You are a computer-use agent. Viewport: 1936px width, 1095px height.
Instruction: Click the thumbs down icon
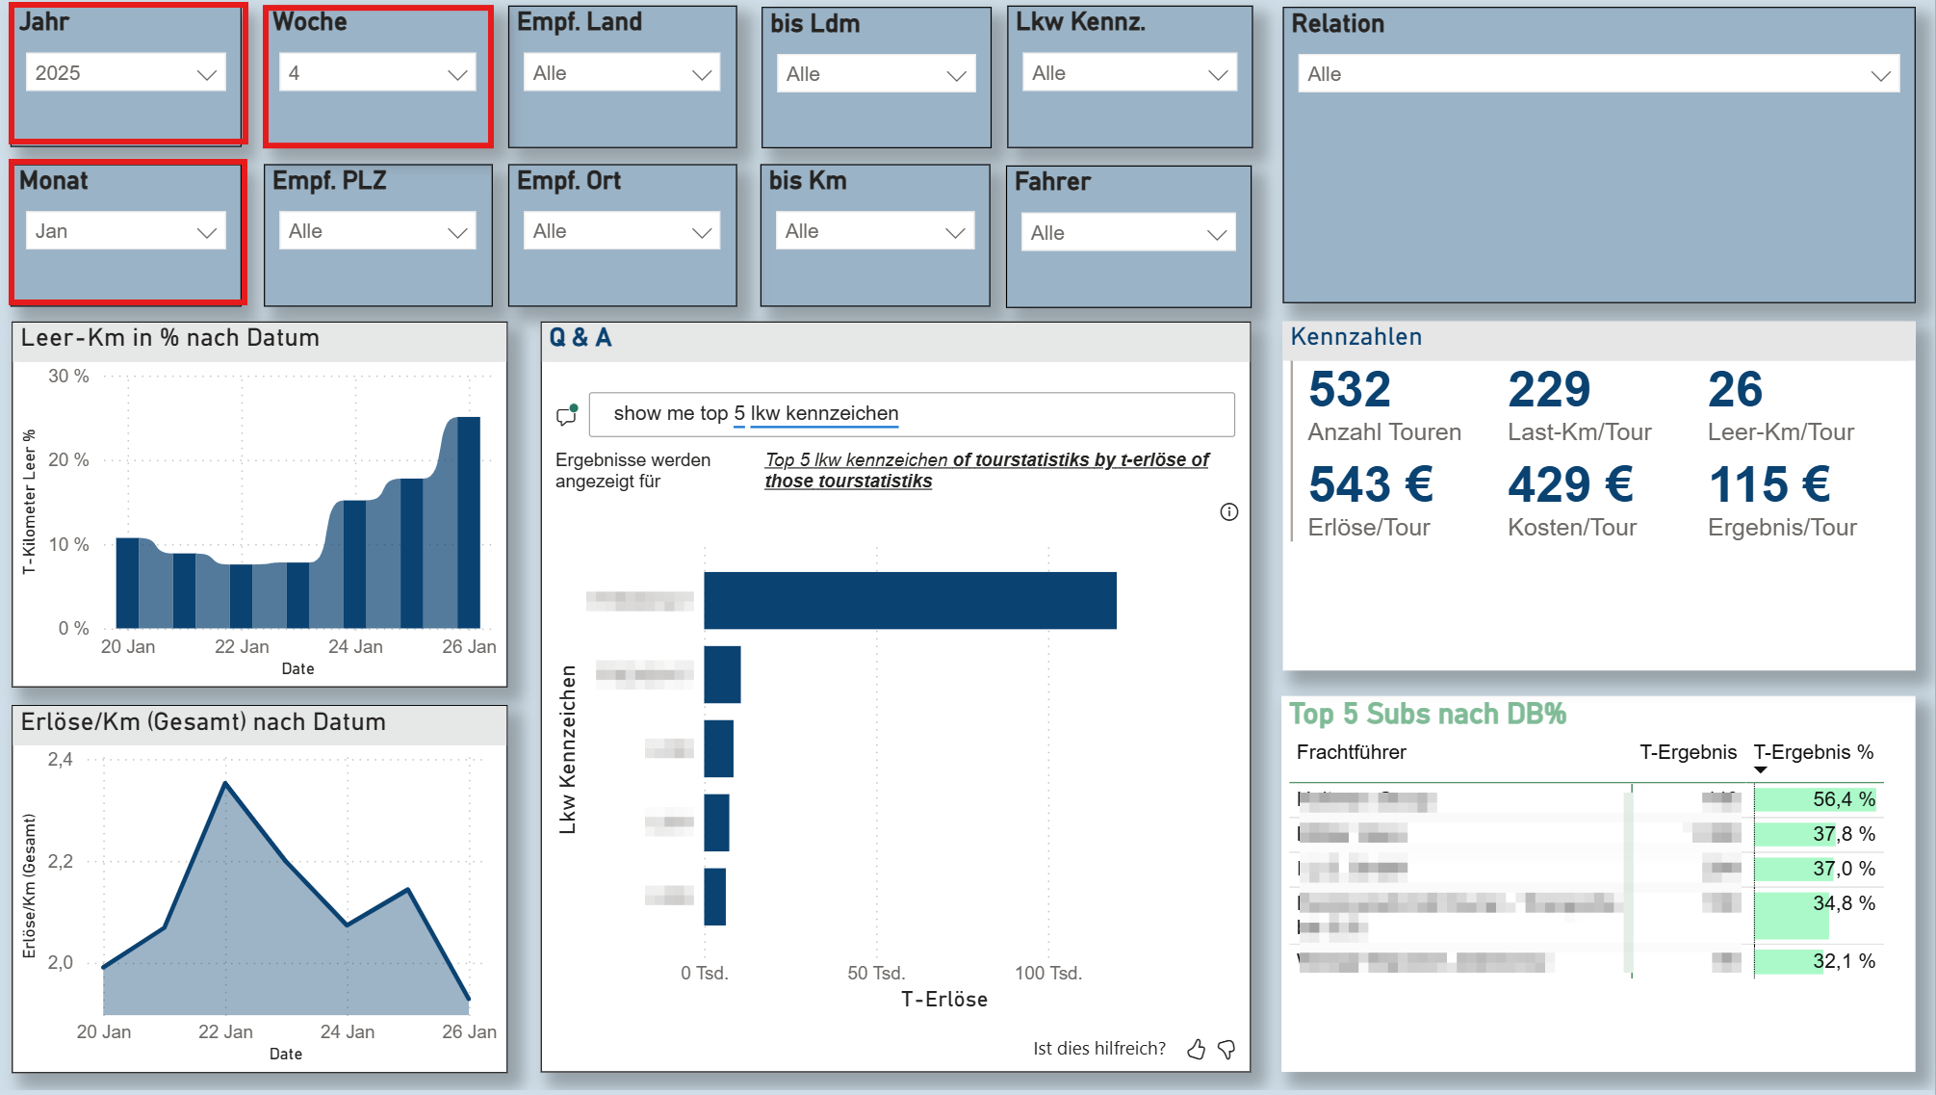click(1226, 1049)
